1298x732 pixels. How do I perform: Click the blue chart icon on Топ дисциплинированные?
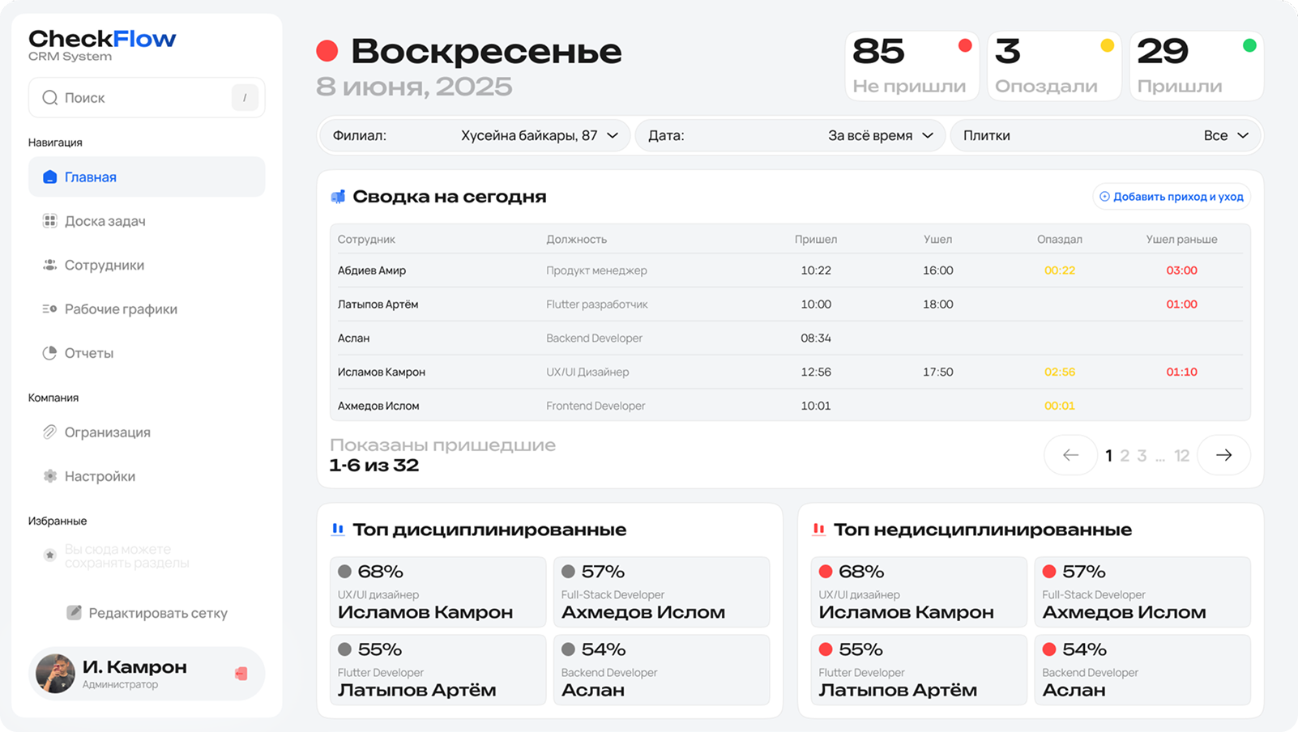[338, 529]
